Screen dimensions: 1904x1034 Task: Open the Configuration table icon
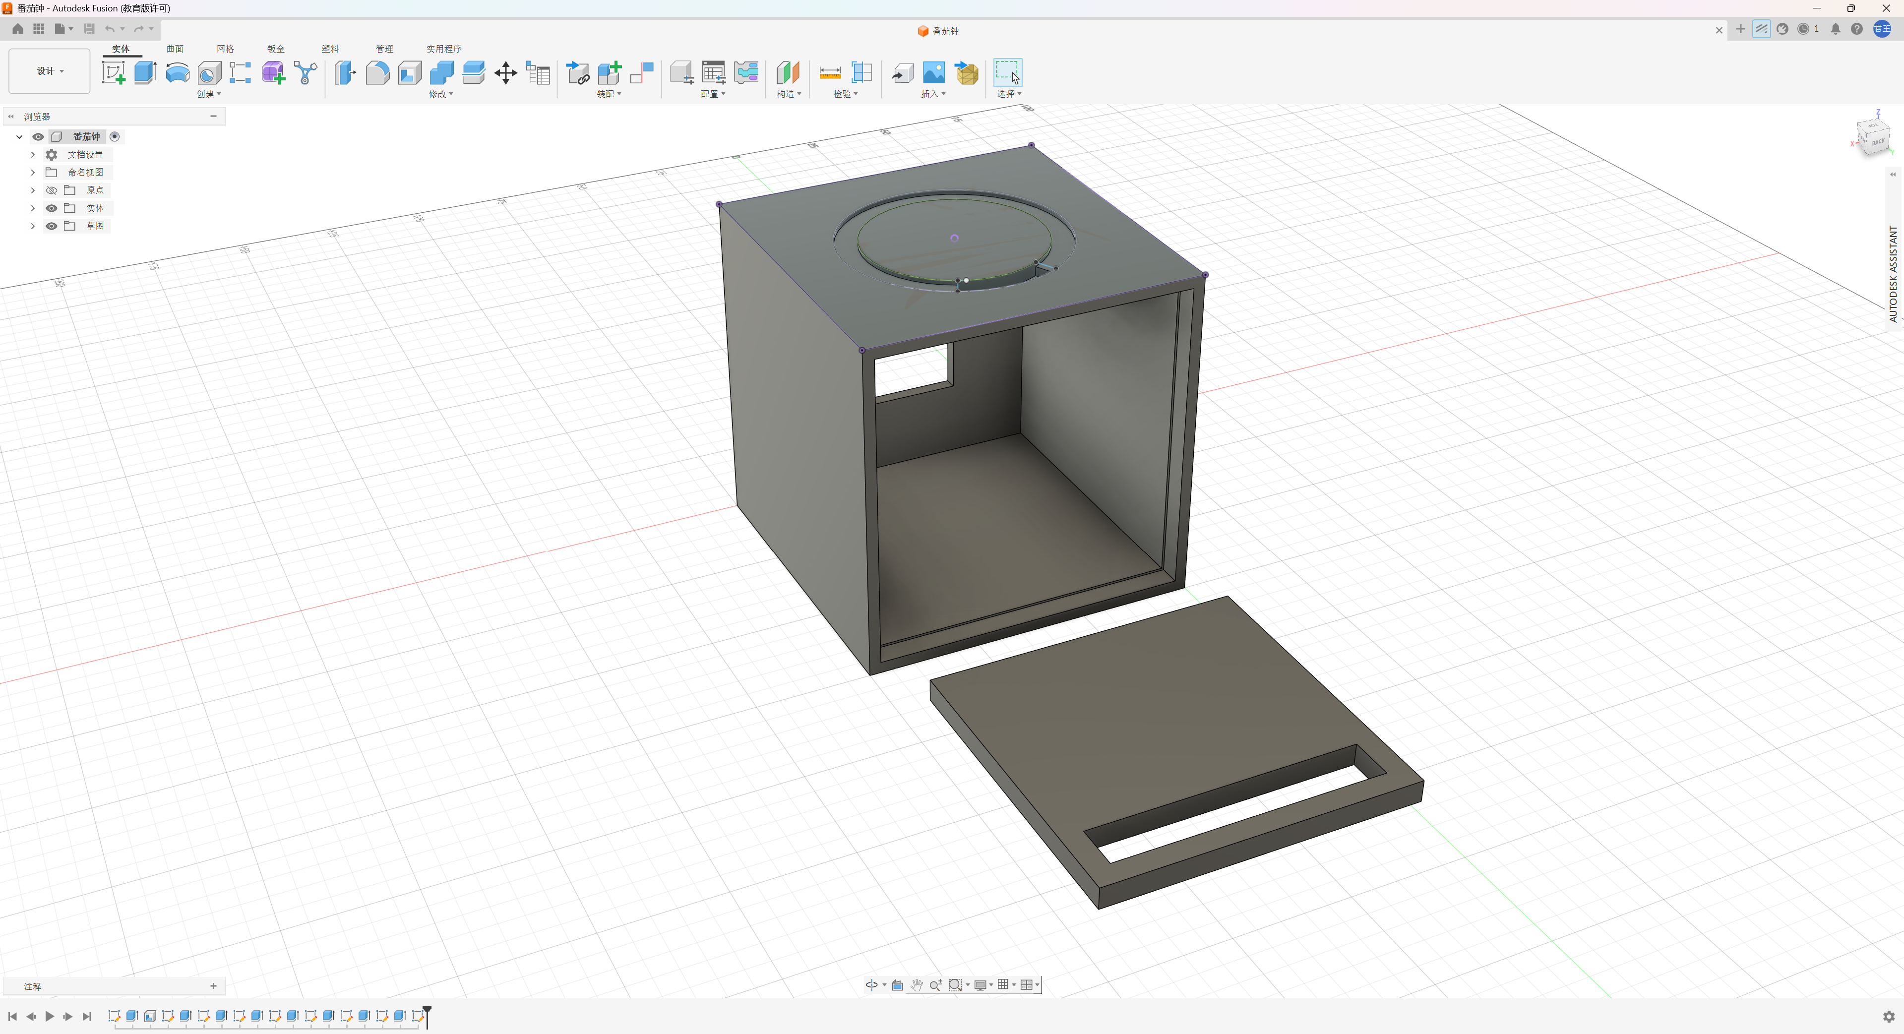[x=713, y=72]
